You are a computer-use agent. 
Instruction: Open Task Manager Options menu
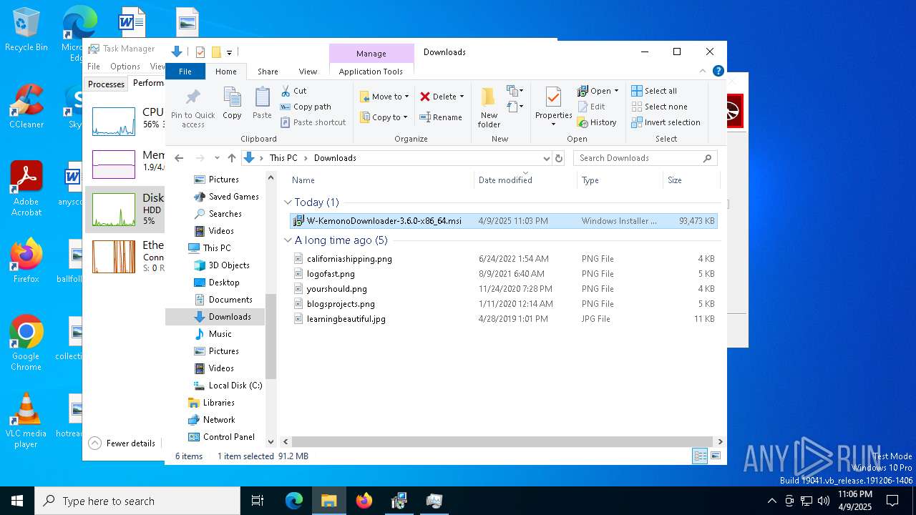pyautogui.click(x=125, y=67)
